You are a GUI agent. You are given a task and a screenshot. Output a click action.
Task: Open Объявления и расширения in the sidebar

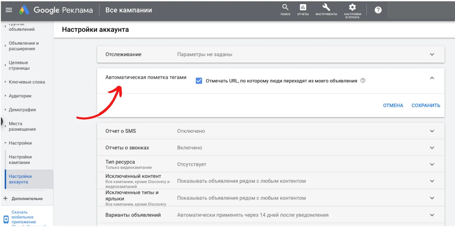(x=24, y=46)
